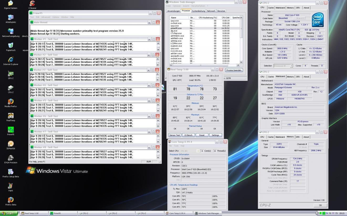Open Real Temp Settings button
The image size is (347, 216).
(215, 135)
